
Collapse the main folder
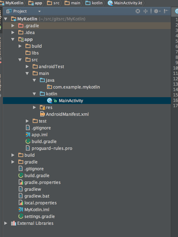(x=27, y=74)
